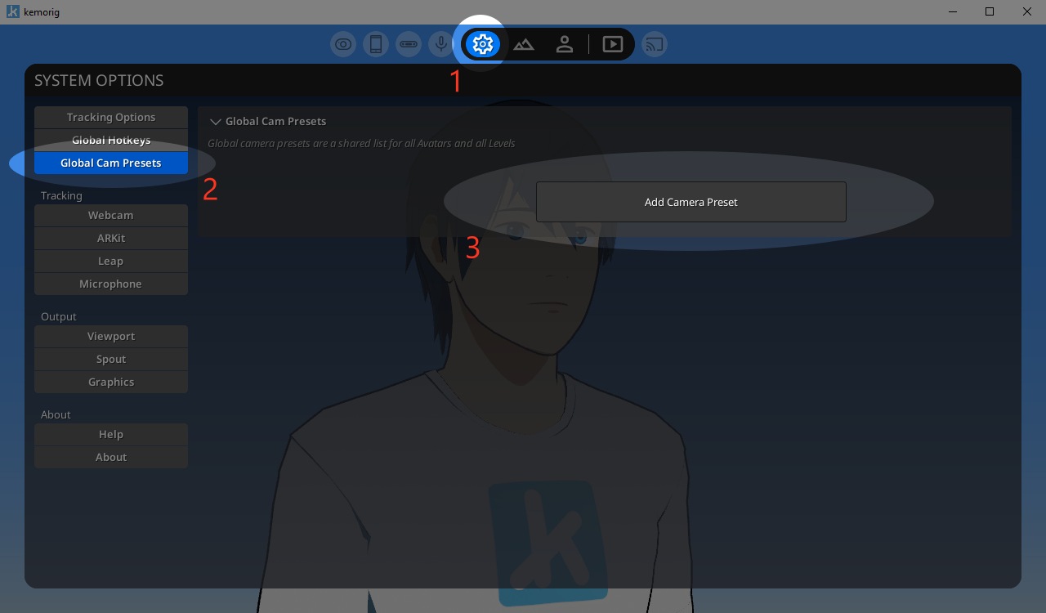1046x613 pixels.
Task: Click the kemorig app icon in title bar
Action: 12,11
